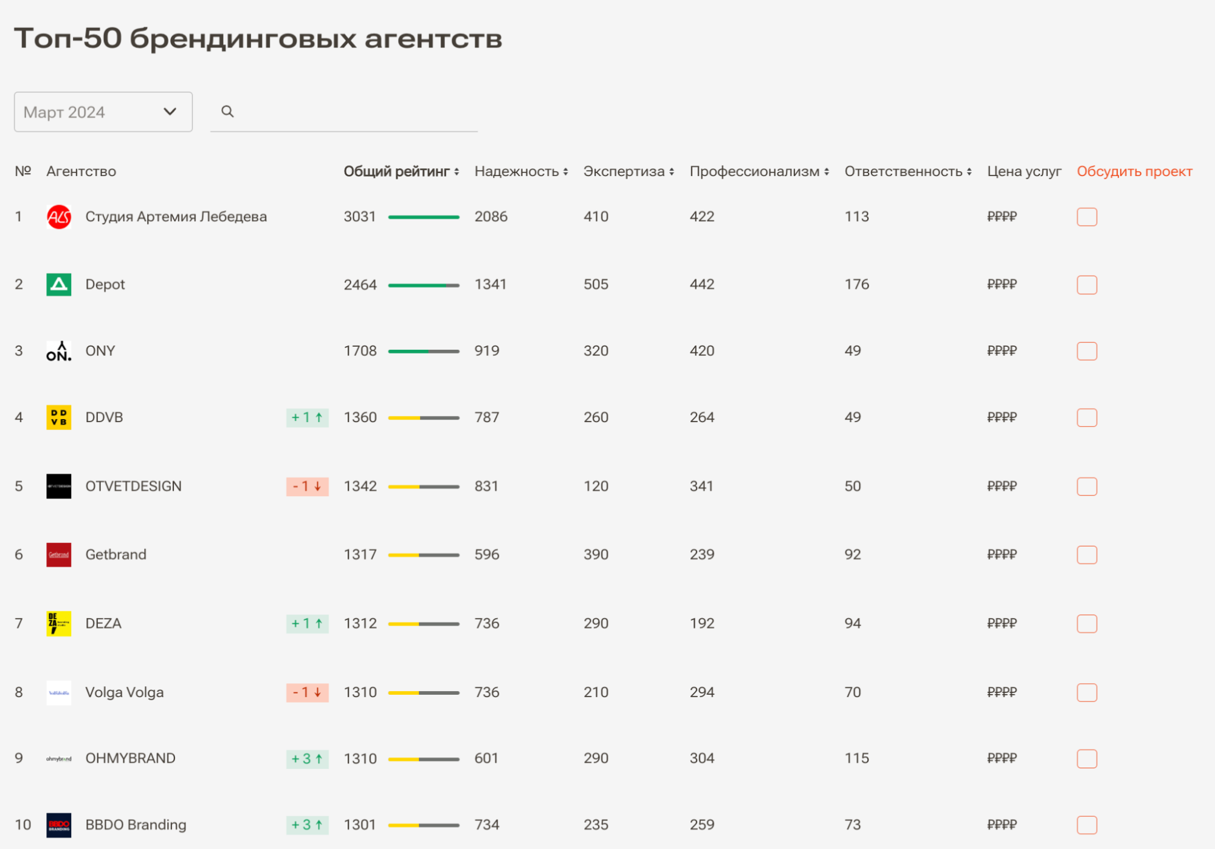
Task: Open the DEZA yellow logo
Action: click(x=59, y=623)
